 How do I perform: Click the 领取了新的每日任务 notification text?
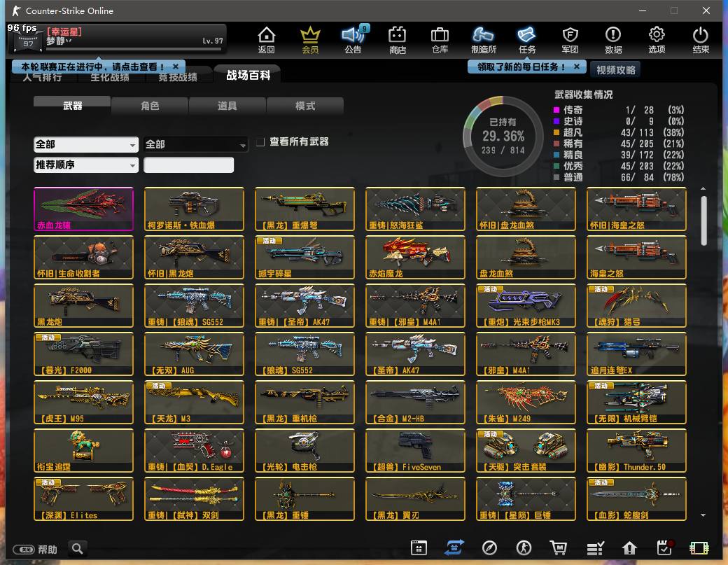point(521,67)
